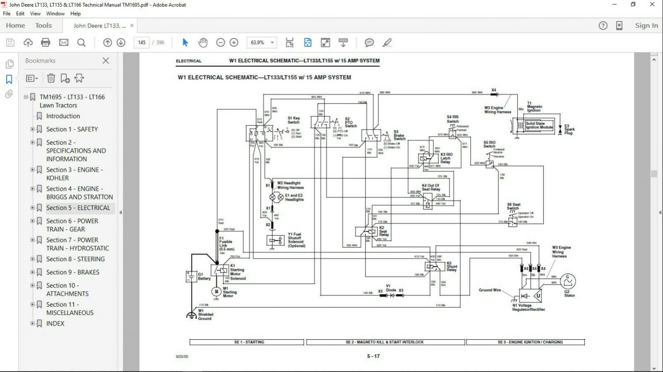663x372 pixels.
Task: Go to the previous page arrow
Action: pyautogui.click(x=107, y=42)
